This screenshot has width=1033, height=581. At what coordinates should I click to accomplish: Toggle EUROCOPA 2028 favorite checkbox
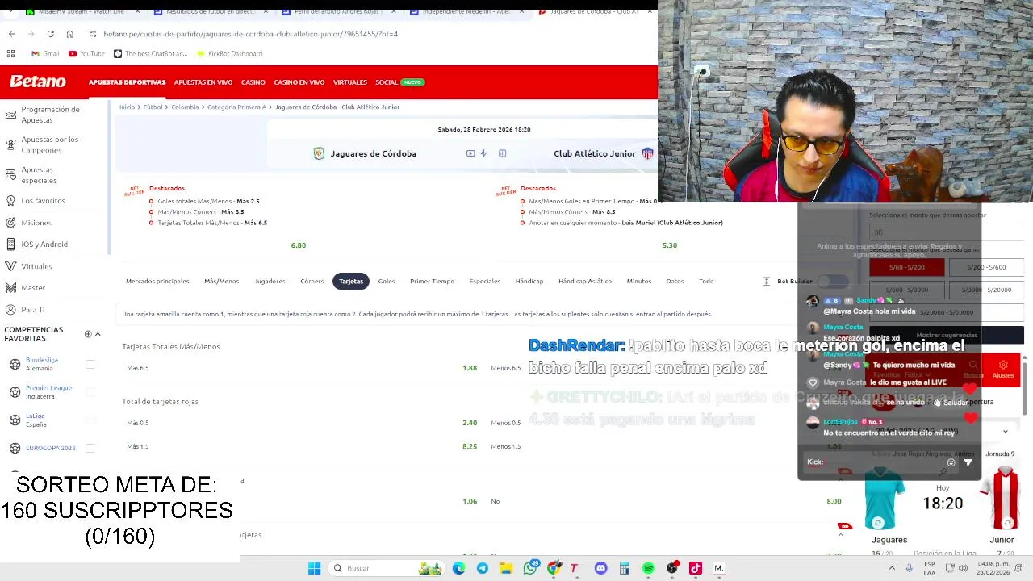point(90,448)
